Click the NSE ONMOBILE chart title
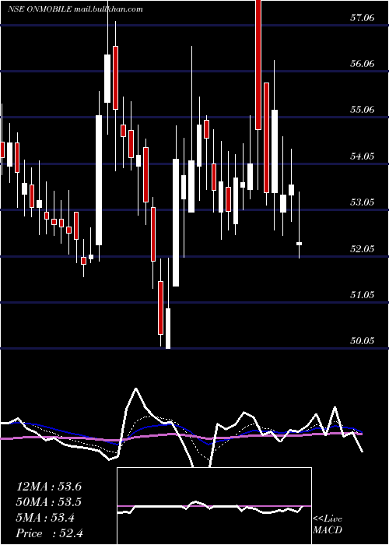 coord(75,9)
